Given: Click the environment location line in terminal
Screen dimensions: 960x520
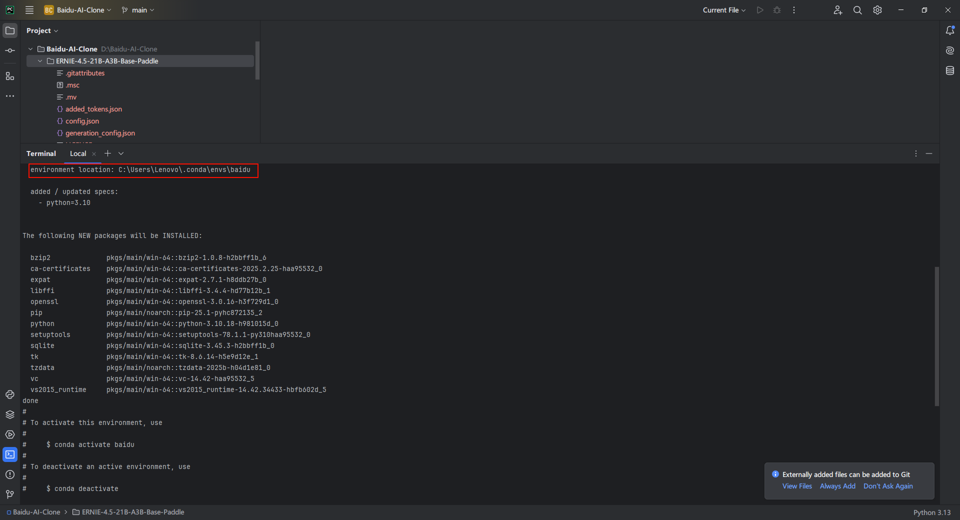Looking at the screenshot, I should (140, 170).
